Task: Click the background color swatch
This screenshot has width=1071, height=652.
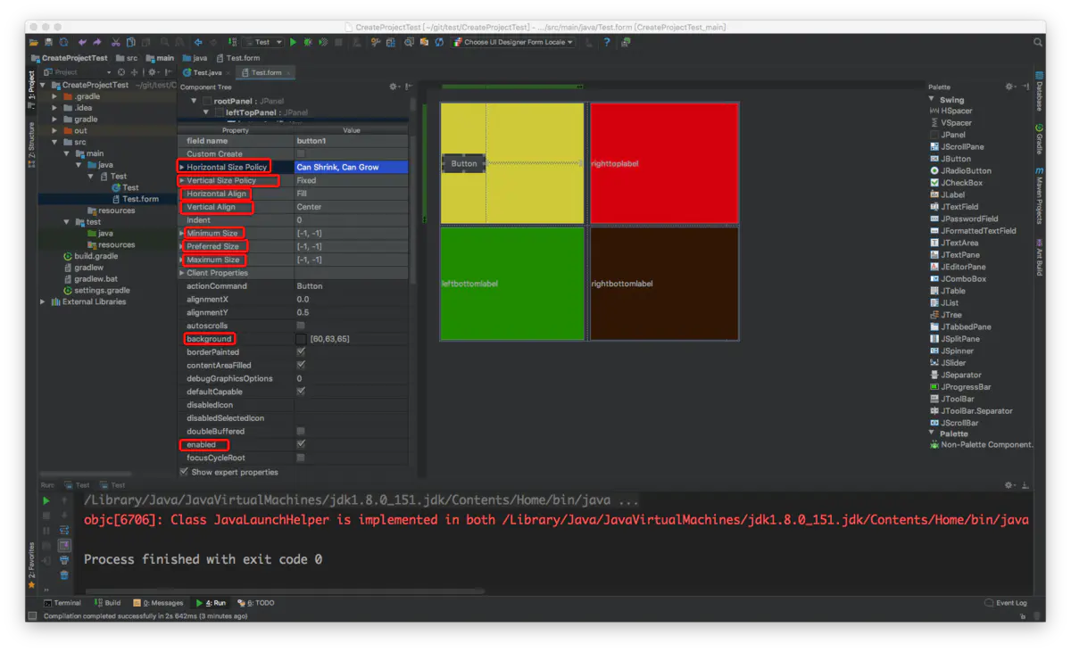Action: tap(301, 339)
